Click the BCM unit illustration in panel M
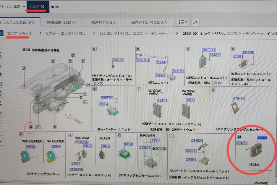 point(256,151)
